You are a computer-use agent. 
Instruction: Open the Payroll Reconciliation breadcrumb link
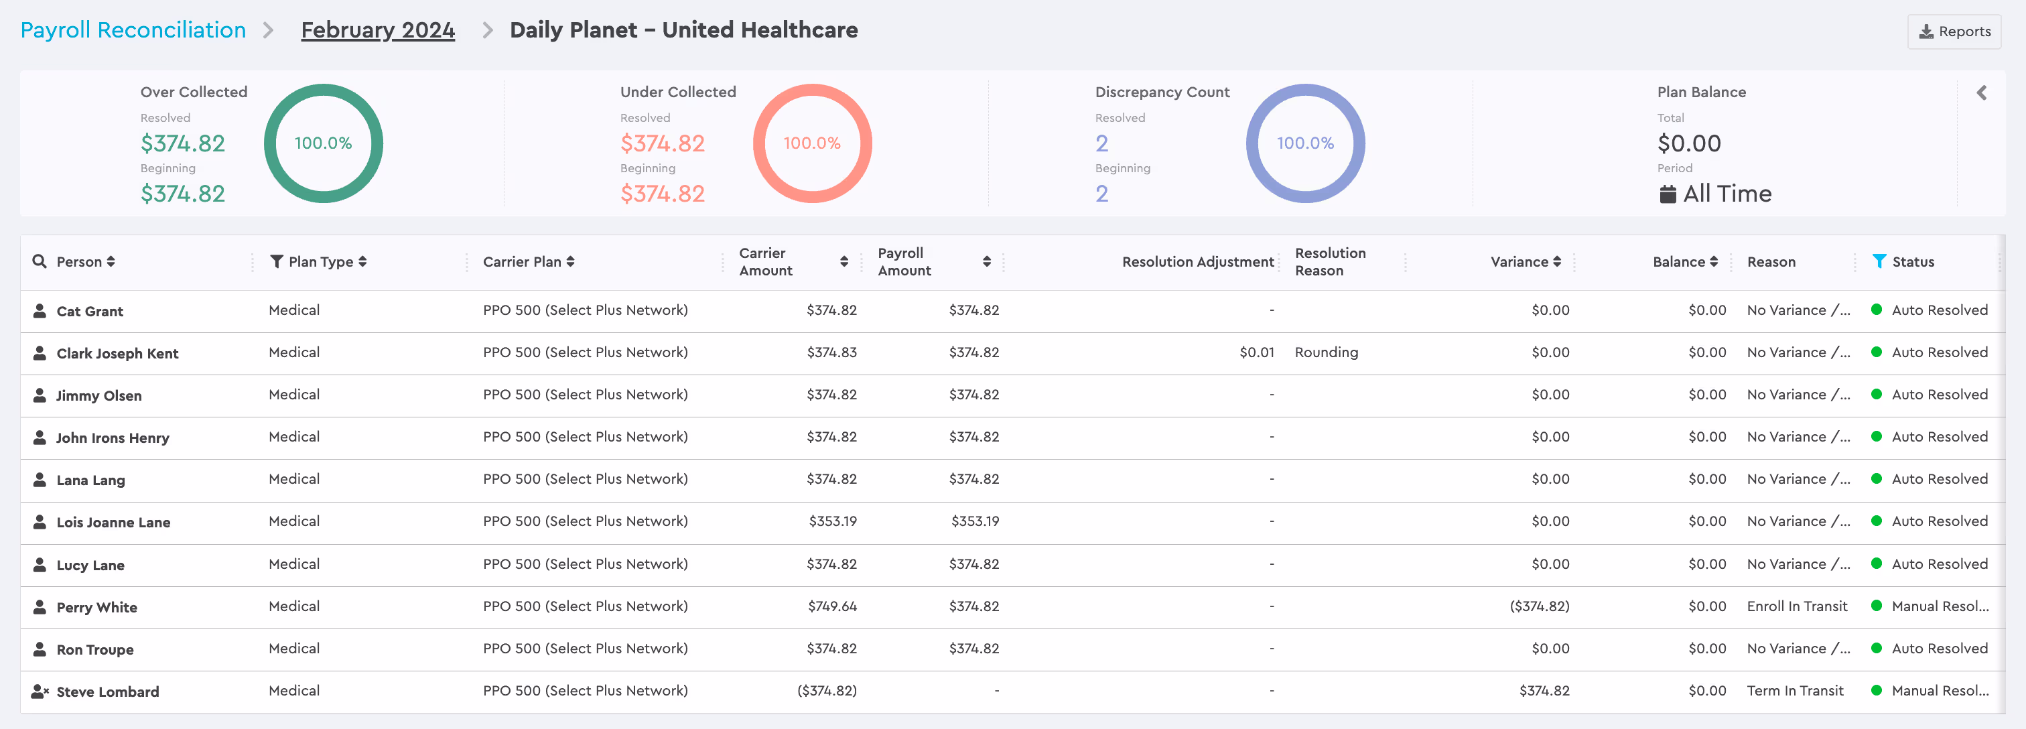[133, 30]
